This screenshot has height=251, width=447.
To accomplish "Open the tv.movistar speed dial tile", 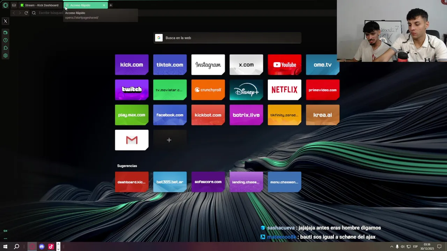I will [170, 90].
